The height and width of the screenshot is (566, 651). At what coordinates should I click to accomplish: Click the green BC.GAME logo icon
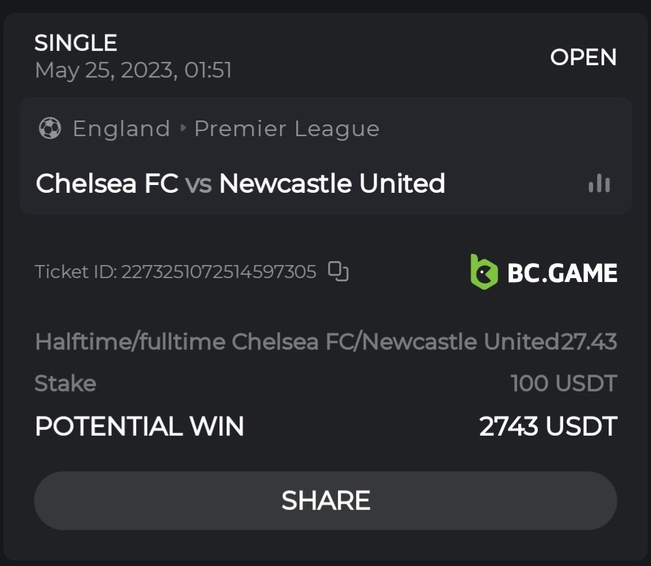(484, 272)
